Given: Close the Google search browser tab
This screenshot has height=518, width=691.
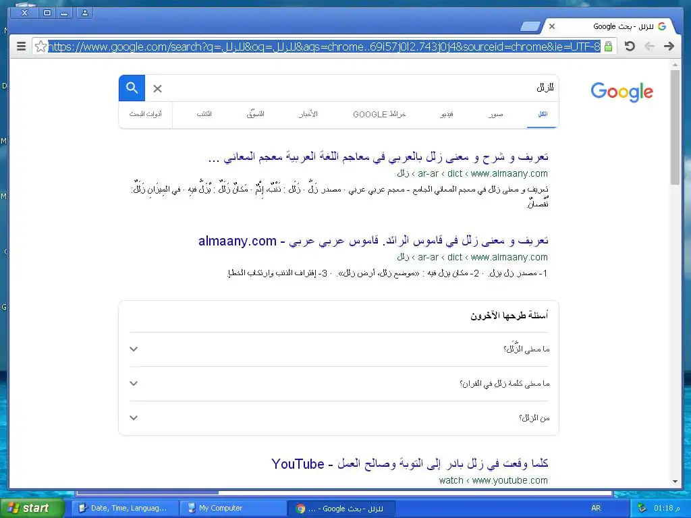Looking at the screenshot, I should click(552, 26).
